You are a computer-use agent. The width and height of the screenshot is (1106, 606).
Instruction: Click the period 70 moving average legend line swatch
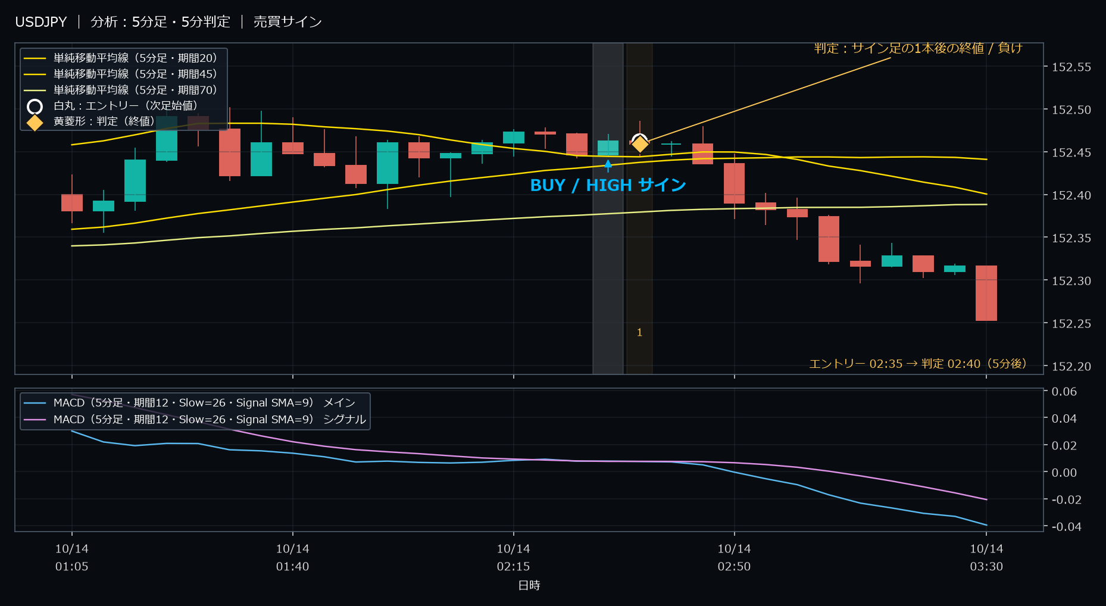pos(35,90)
